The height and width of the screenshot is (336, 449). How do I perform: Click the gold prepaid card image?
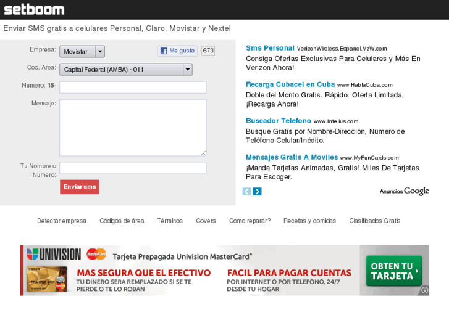(x=47, y=279)
